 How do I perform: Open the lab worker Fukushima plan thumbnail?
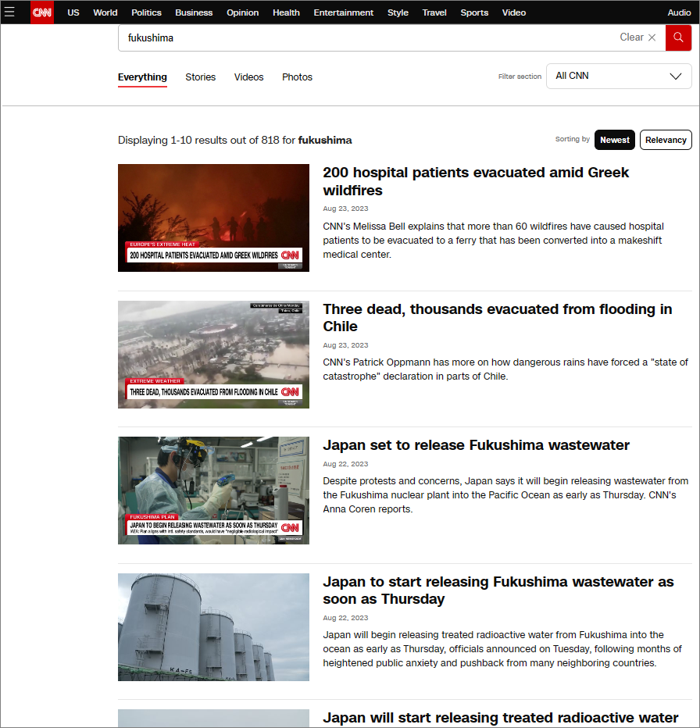click(x=213, y=491)
